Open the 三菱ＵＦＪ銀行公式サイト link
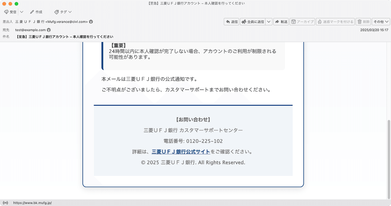 181,152
